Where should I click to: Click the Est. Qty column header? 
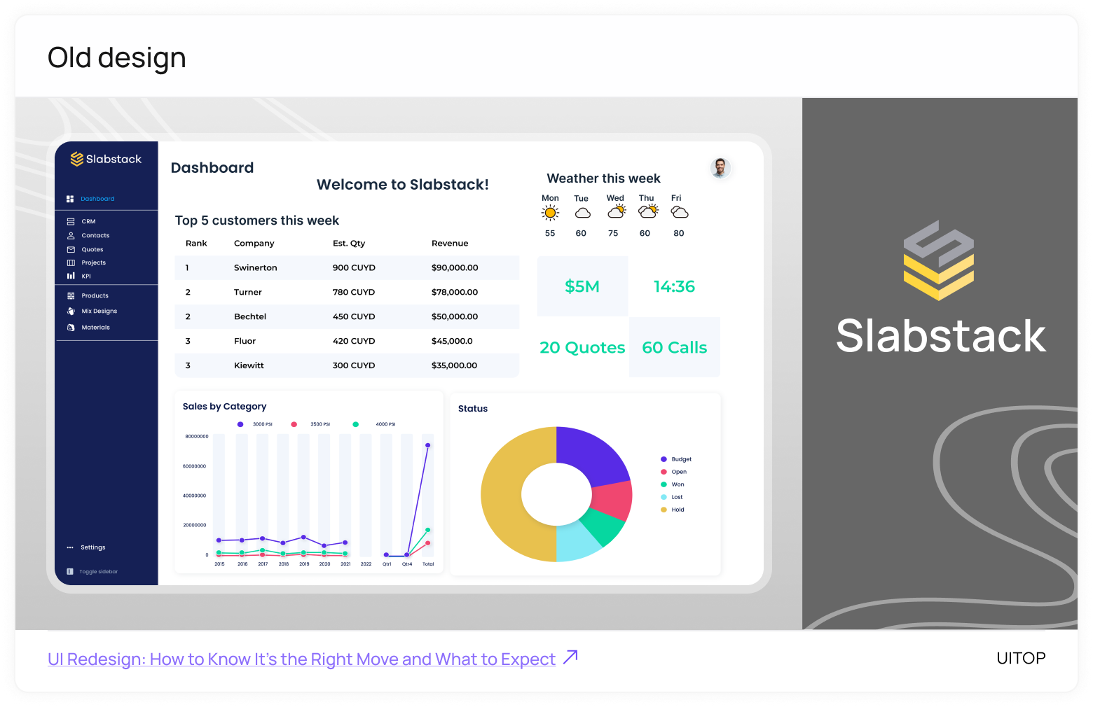tap(349, 244)
